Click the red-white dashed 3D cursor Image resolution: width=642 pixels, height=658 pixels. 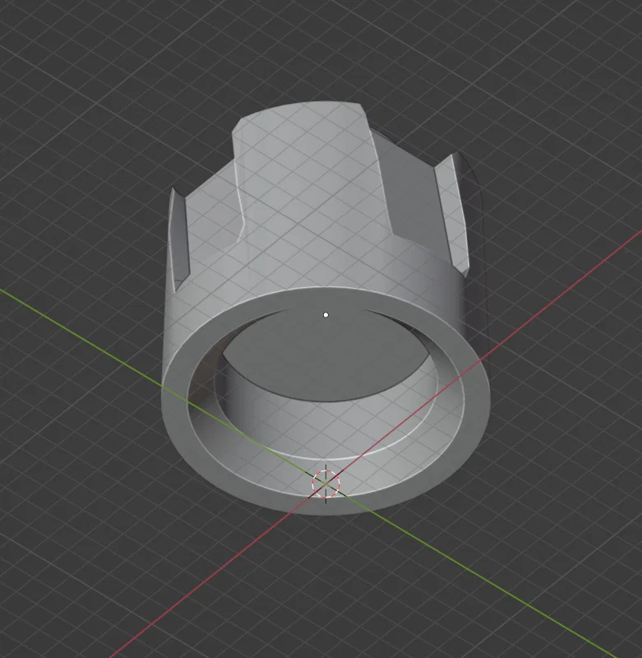(x=326, y=484)
